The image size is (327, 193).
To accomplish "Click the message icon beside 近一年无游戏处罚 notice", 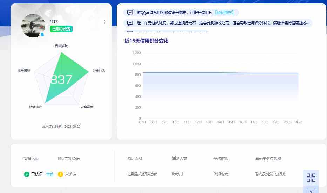I will pos(130,23).
